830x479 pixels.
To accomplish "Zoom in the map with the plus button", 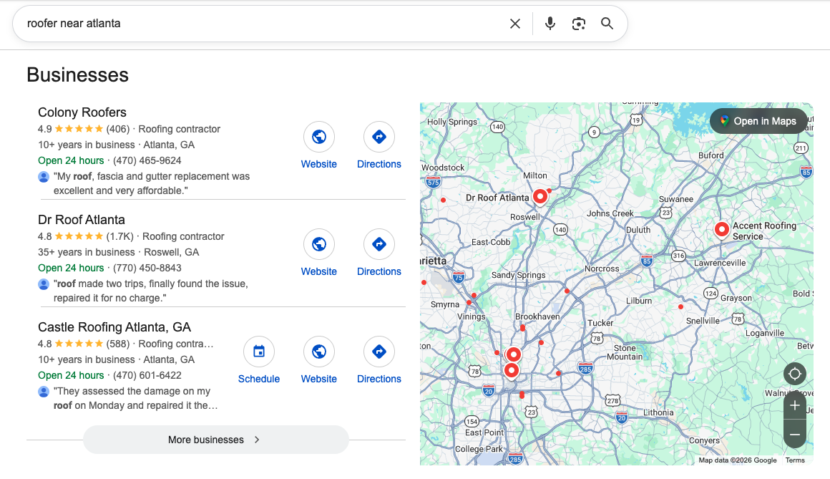I will [794, 406].
